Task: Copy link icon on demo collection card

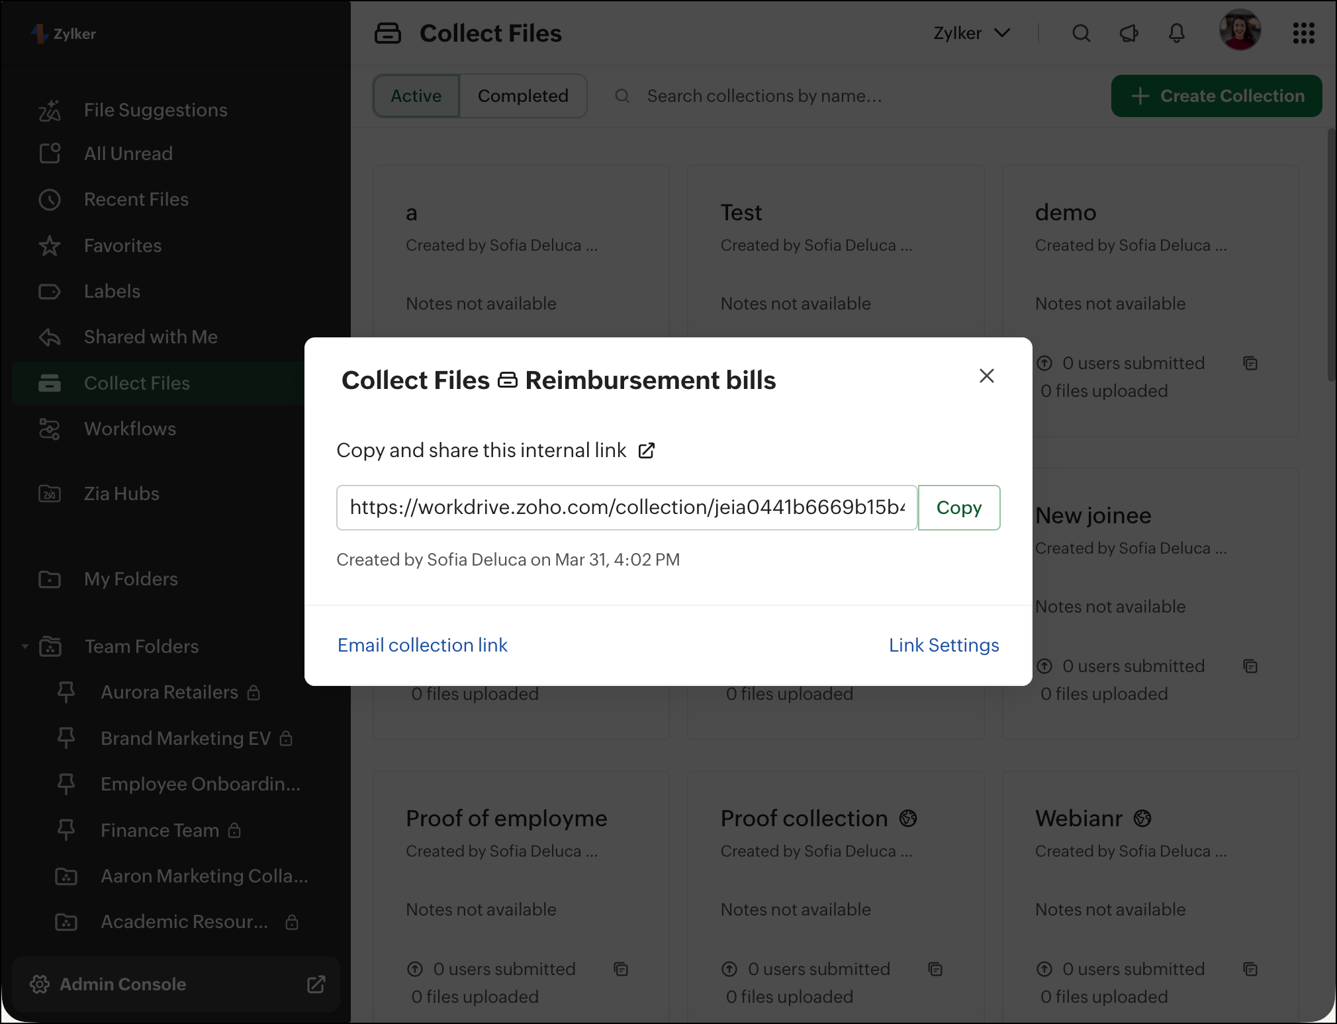Action: (1250, 363)
